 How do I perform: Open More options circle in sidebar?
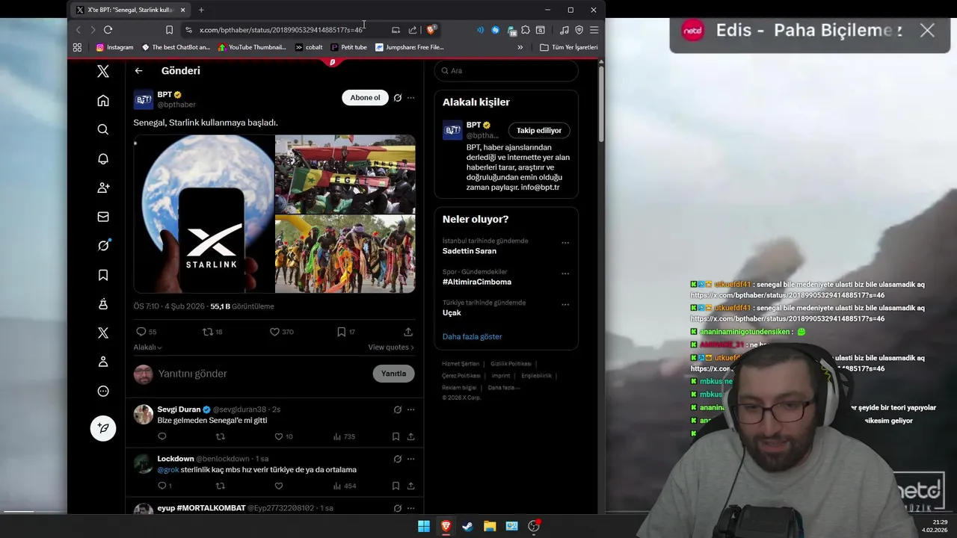click(103, 391)
